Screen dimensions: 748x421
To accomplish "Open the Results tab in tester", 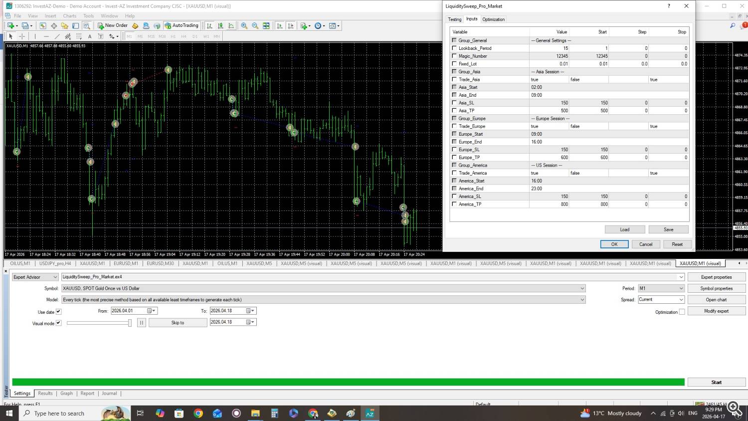I will (45, 394).
